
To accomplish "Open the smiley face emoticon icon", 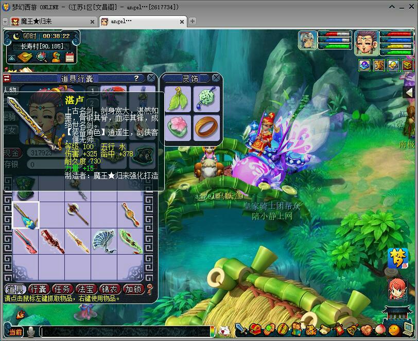I will [394, 330].
